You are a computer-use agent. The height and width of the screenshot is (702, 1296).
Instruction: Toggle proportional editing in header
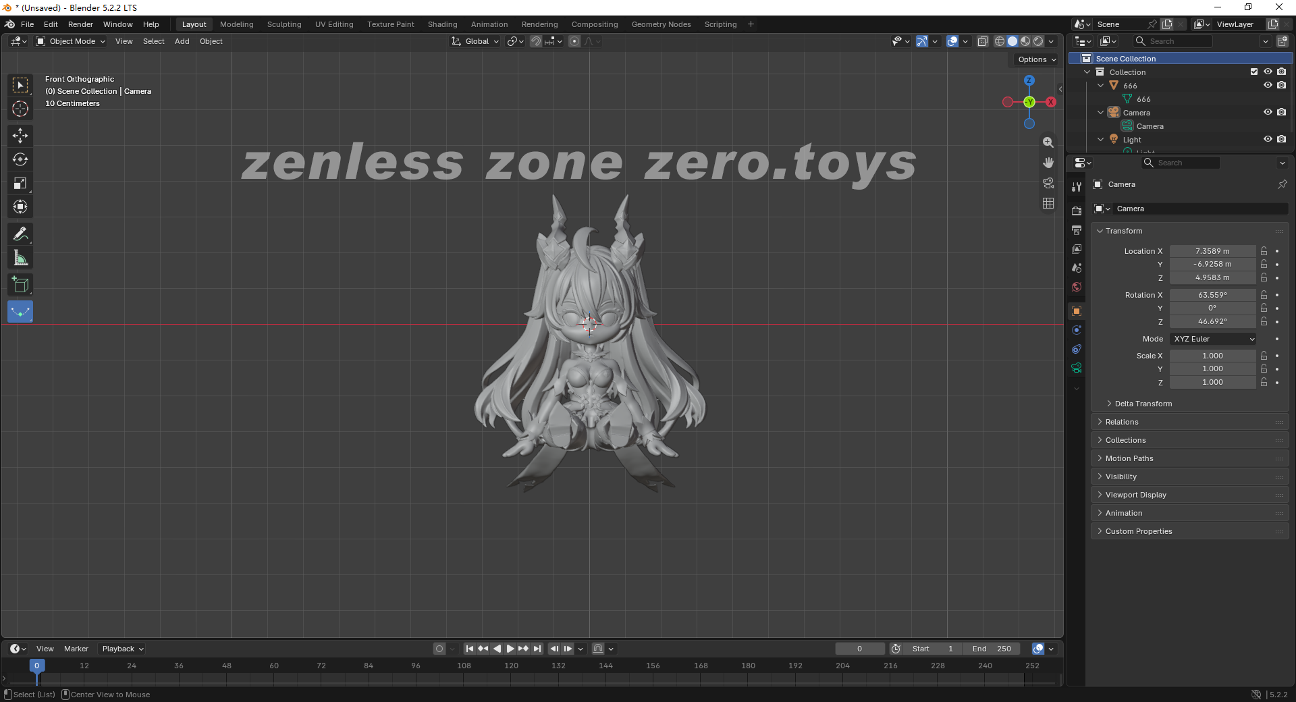pyautogui.click(x=574, y=41)
